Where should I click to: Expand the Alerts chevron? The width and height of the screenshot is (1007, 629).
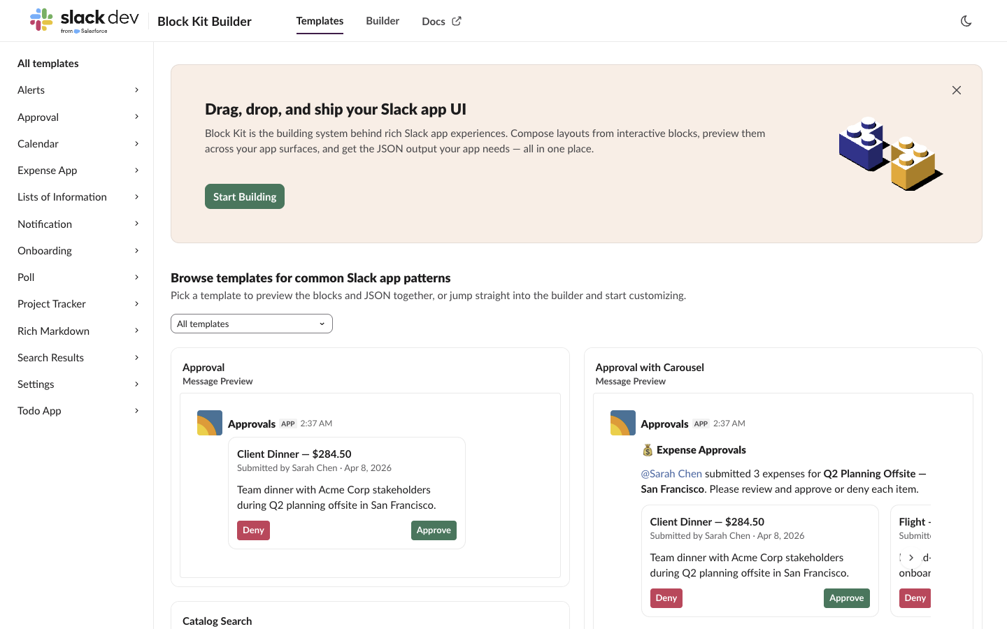tap(137, 90)
